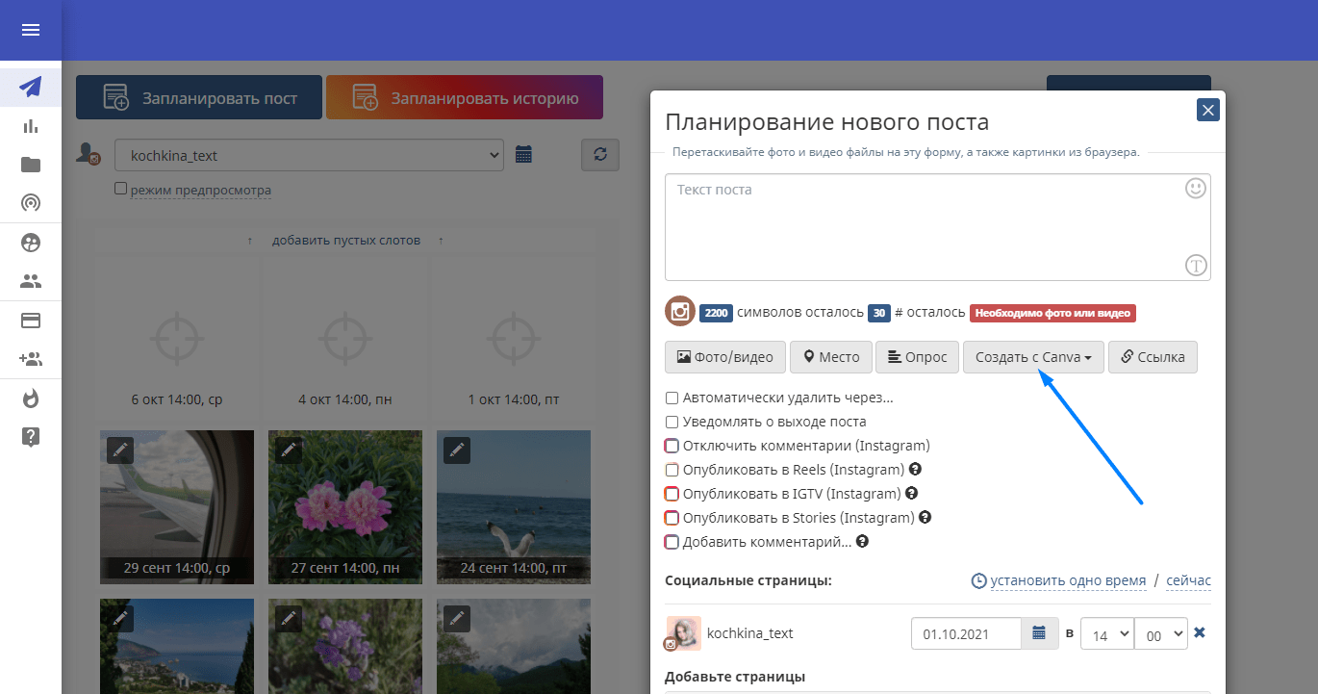Click the calendar icon beside account selector

click(x=523, y=154)
